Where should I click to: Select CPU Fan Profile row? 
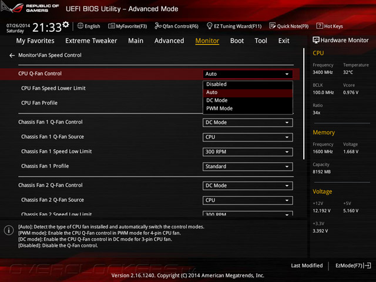pos(39,103)
